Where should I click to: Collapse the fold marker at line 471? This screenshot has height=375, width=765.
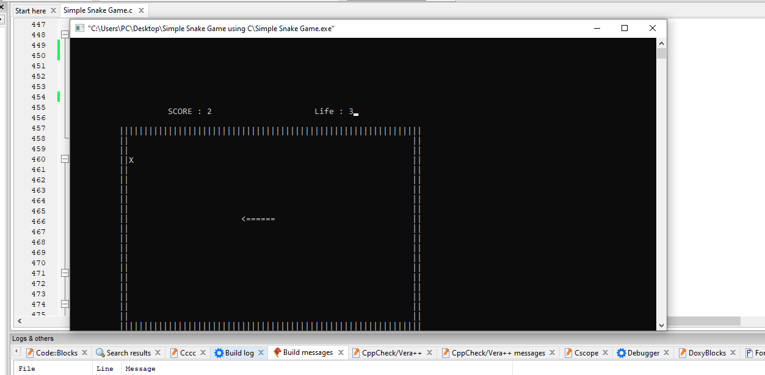[x=65, y=273]
